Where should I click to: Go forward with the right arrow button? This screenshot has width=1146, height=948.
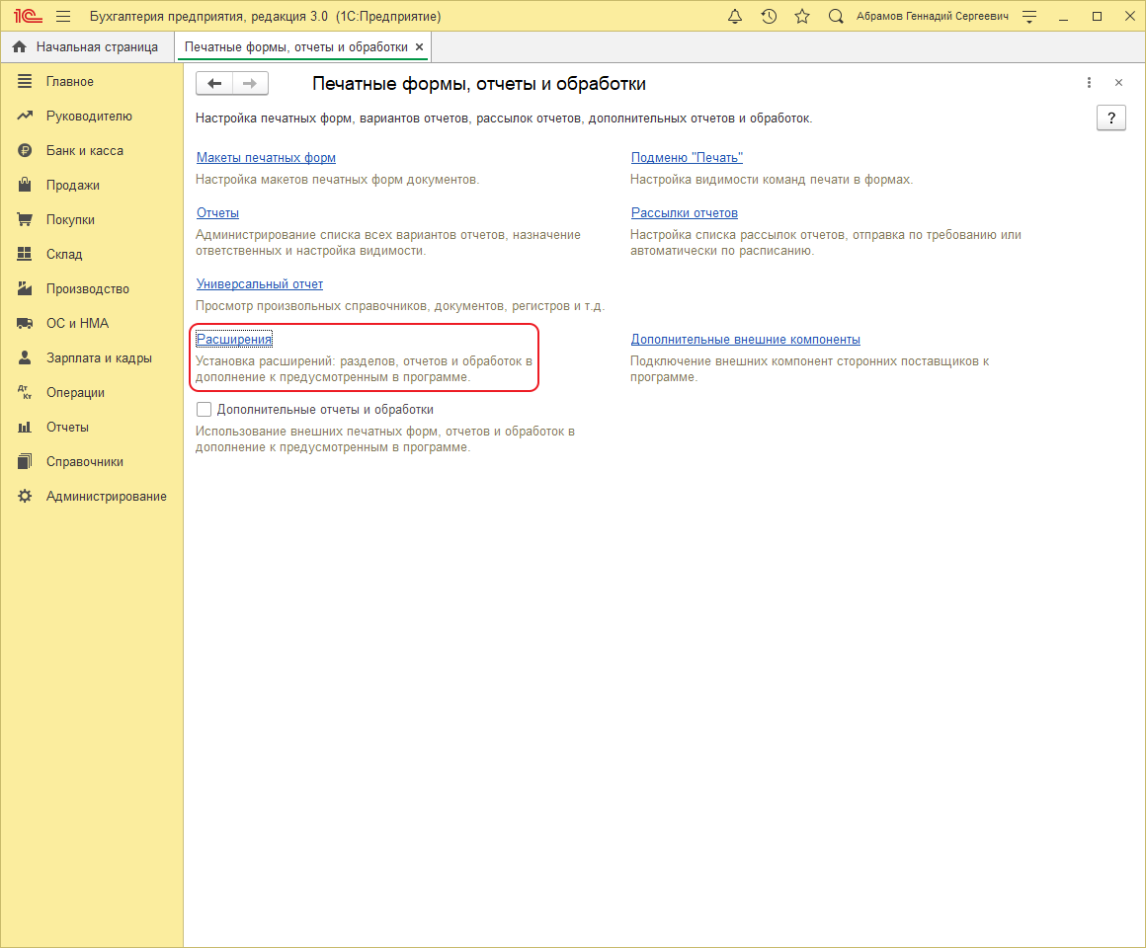(250, 83)
